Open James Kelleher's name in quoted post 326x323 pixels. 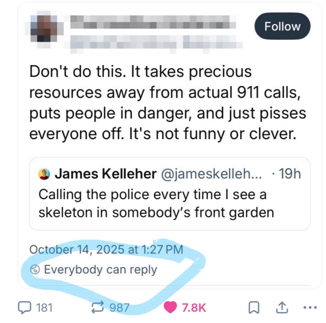[105, 174]
